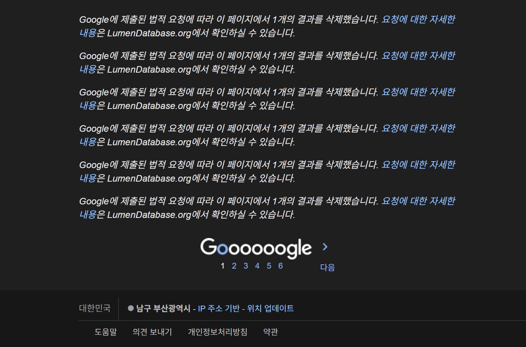This screenshot has width=526, height=347.
Task: Open first notice's '요청에 대한 자세한 내용' link
Action: pos(418,19)
